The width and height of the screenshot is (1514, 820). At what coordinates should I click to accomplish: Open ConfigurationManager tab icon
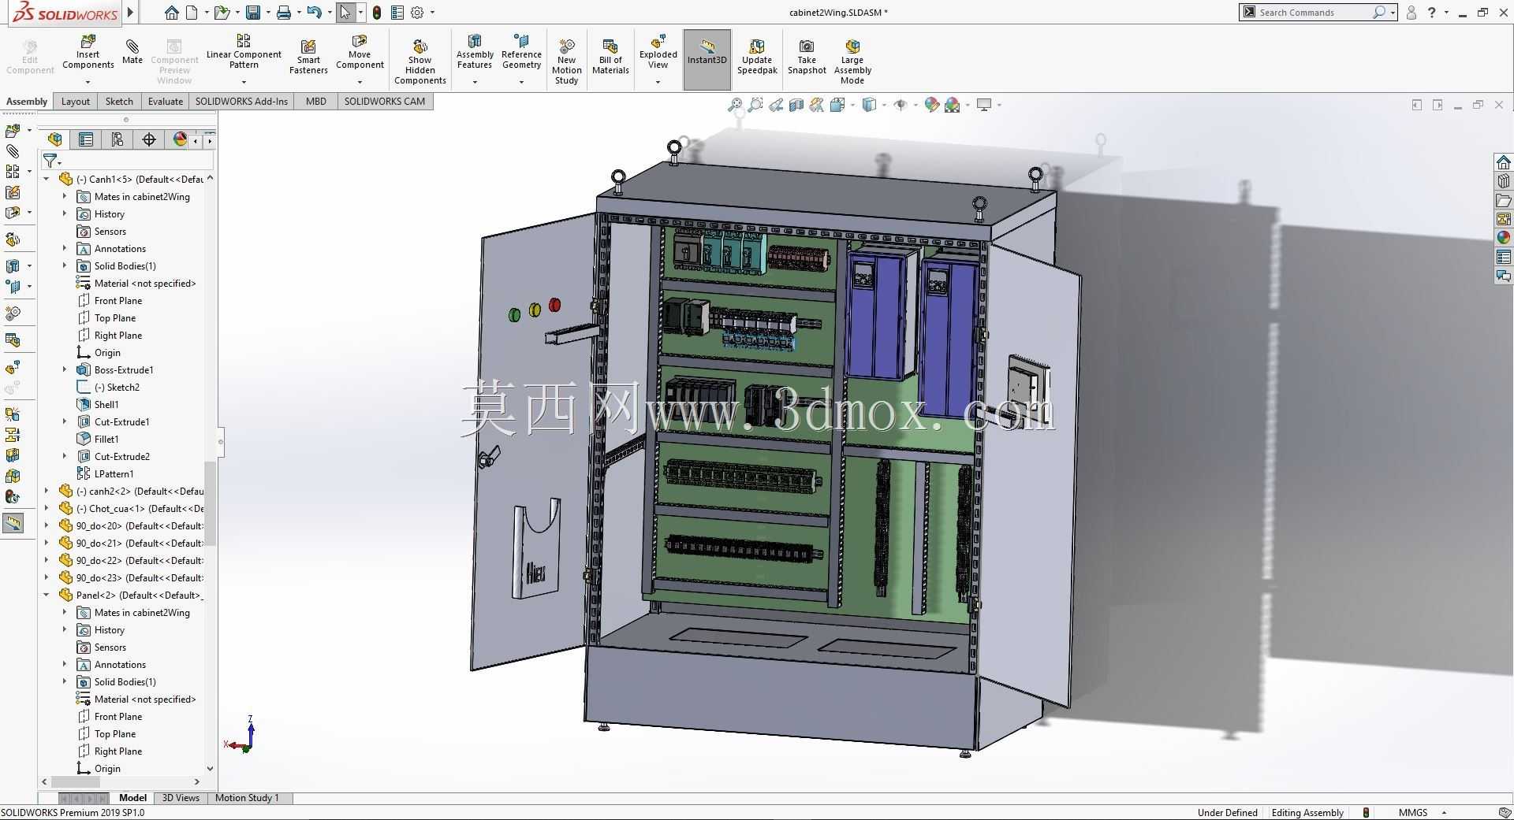[117, 139]
